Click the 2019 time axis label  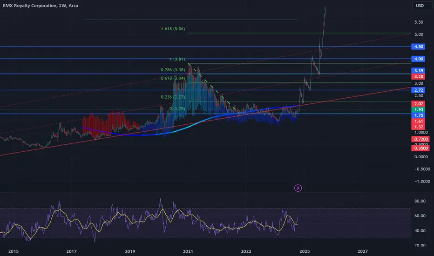(130, 251)
